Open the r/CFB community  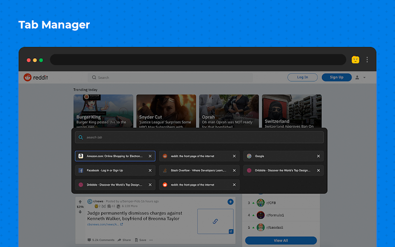coord(271,203)
